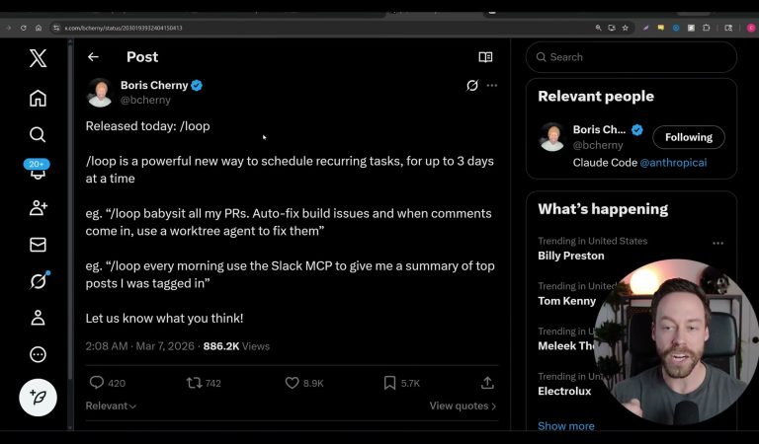The image size is (759, 444).
Task: Open options for Billy Preston trend
Action: point(717,243)
